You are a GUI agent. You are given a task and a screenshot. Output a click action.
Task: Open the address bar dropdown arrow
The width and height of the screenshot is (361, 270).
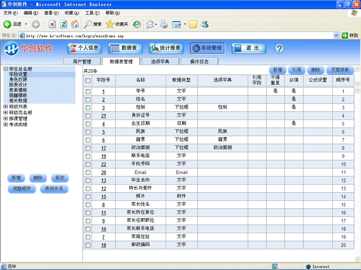tap(336, 35)
